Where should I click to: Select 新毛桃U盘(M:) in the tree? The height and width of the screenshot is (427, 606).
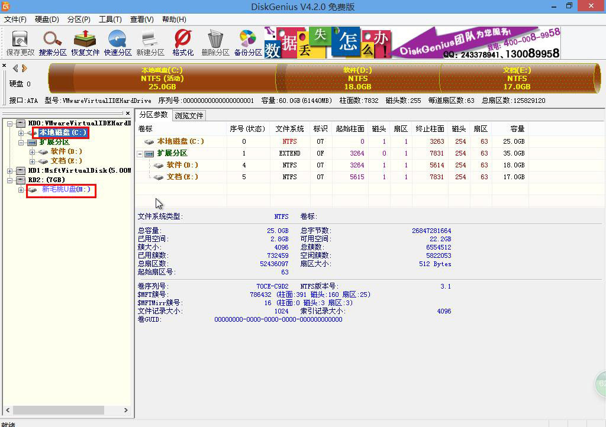pyautogui.click(x=66, y=189)
